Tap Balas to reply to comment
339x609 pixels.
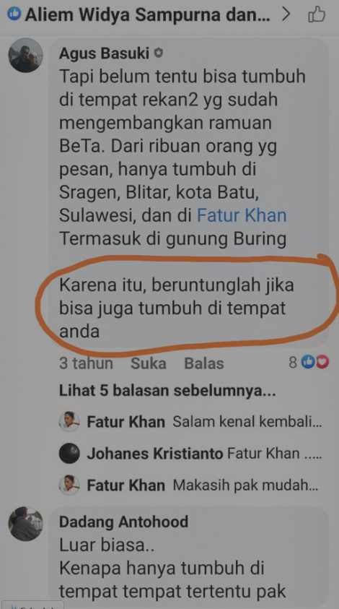click(203, 363)
